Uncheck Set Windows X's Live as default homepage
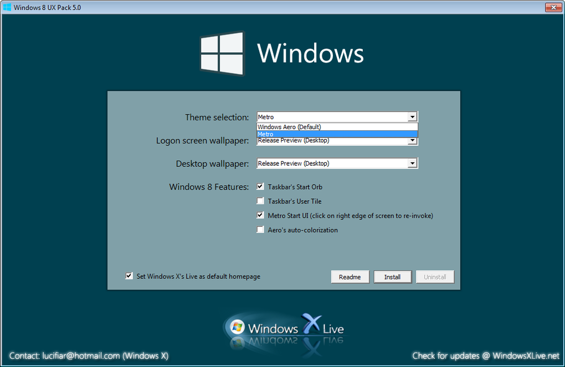Screen dimensions: 565x367 coord(129,276)
